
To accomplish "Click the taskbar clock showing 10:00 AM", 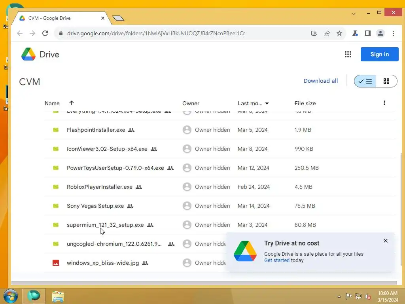I will [x=388, y=296].
